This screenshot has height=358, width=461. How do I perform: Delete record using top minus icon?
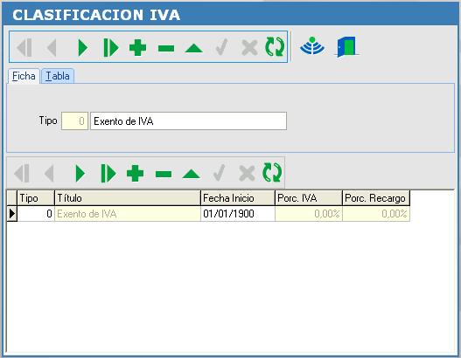pos(166,48)
